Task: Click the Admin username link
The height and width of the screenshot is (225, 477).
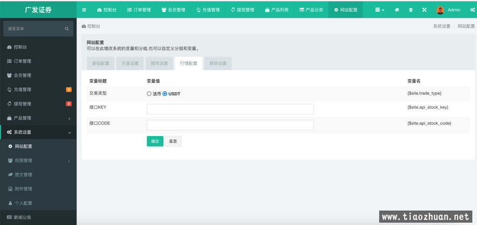Action: click(454, 10)
